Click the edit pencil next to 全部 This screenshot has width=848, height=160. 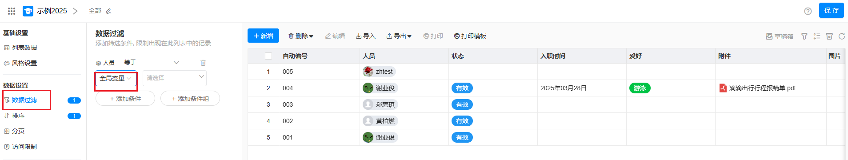pos(108,11)
